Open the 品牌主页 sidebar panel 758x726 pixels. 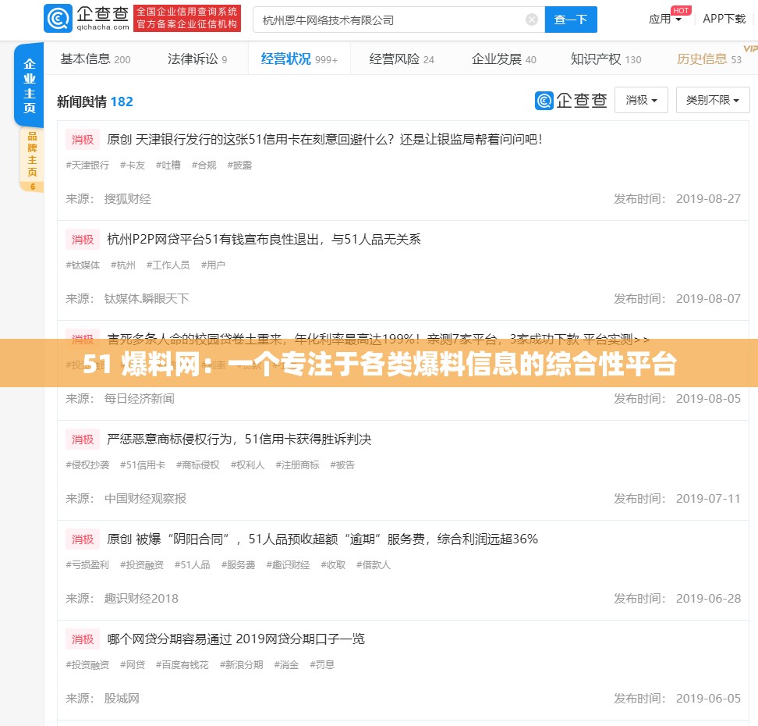[29, 153]
